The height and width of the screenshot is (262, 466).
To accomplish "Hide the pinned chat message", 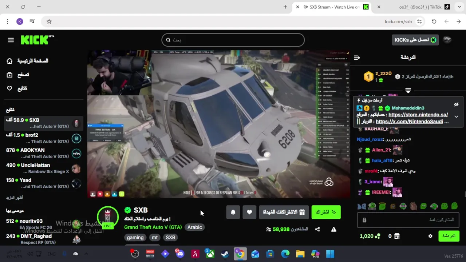I will [456, 104].
